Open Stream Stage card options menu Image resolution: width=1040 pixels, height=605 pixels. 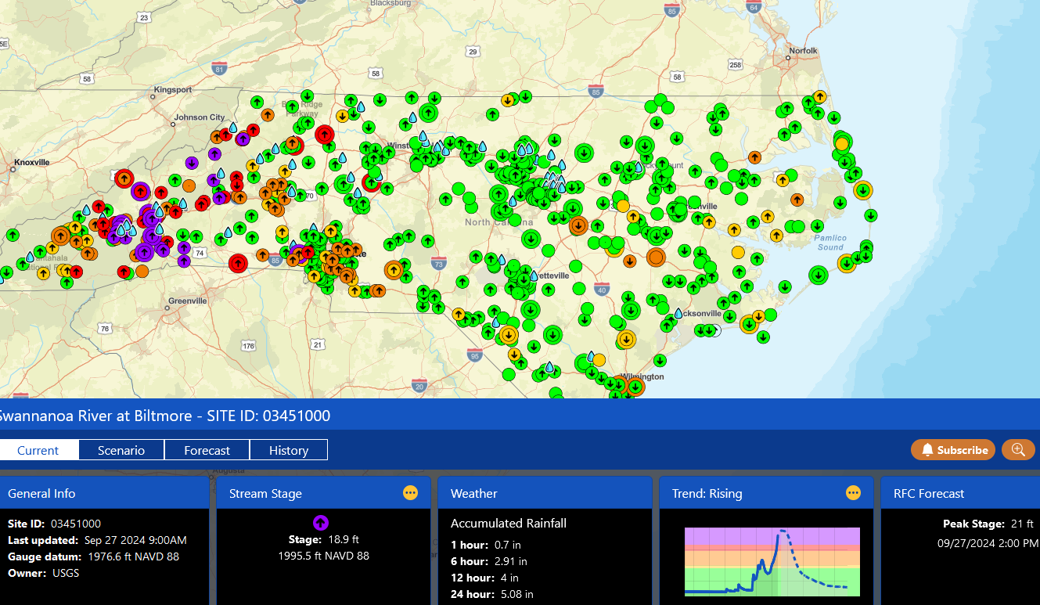click(x=411, y=493)
